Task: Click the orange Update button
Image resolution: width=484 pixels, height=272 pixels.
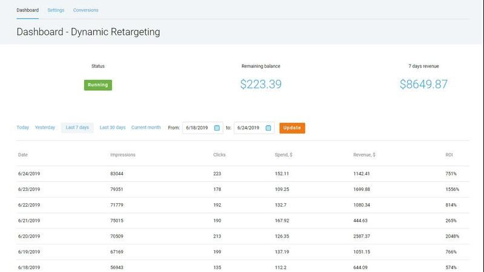Action: click(x=292, y=128)
